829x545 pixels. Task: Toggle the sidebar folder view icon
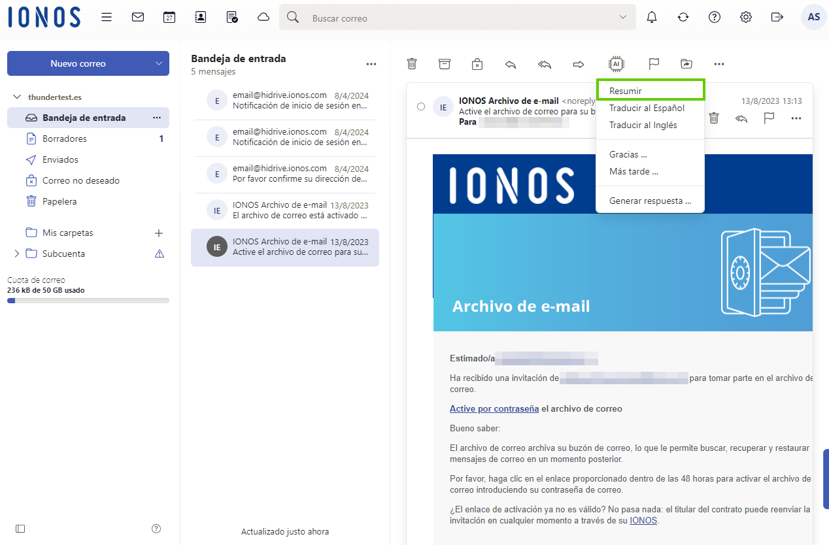point(20,528)
